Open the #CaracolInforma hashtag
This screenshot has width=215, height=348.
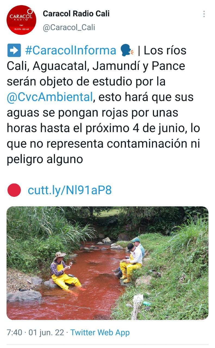[70, 51]
